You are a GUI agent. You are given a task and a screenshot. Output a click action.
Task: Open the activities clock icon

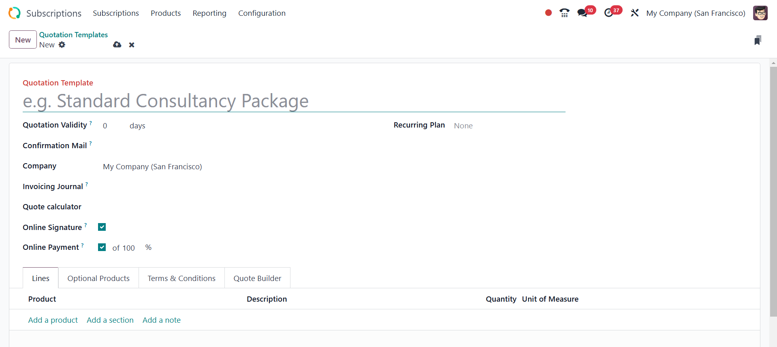click(x=608, y=13)
